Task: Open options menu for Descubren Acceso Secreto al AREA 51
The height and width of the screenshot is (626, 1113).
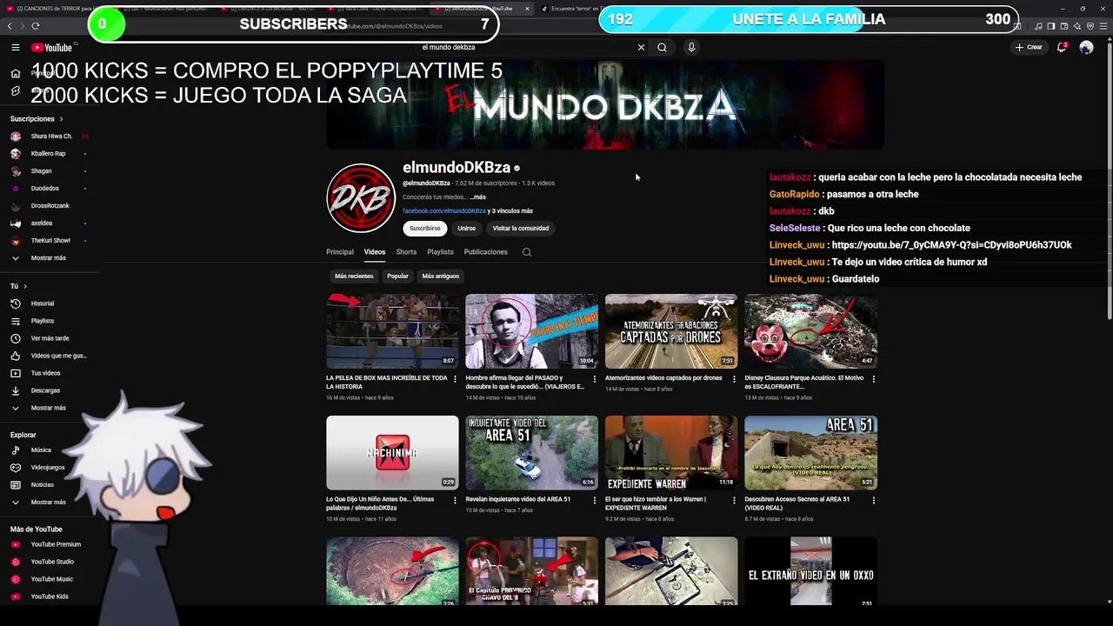Action: tap(873, 501)
